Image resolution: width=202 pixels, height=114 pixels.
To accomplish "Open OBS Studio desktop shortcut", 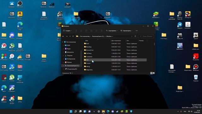I will pos(20,4).
